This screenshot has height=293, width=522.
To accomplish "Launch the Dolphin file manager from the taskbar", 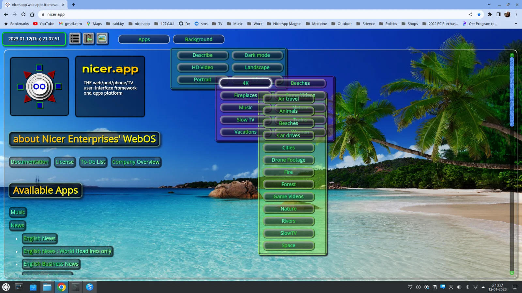I will [x=47, y=287].
